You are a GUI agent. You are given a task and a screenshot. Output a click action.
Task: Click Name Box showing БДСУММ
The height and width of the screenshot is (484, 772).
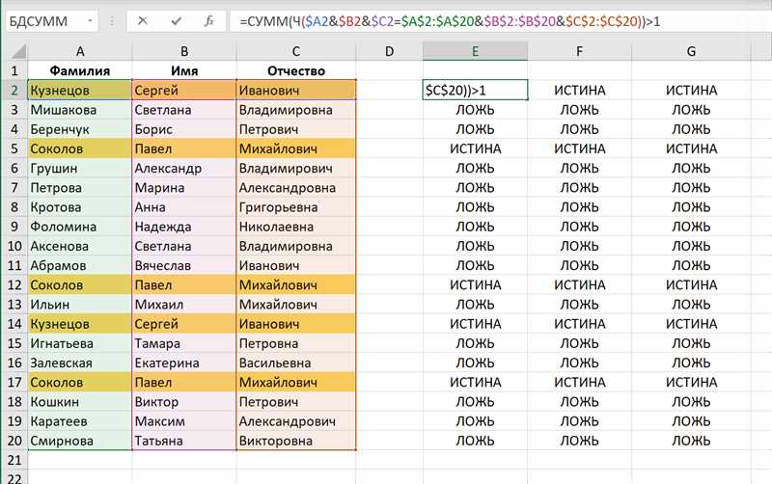[52, 21]
